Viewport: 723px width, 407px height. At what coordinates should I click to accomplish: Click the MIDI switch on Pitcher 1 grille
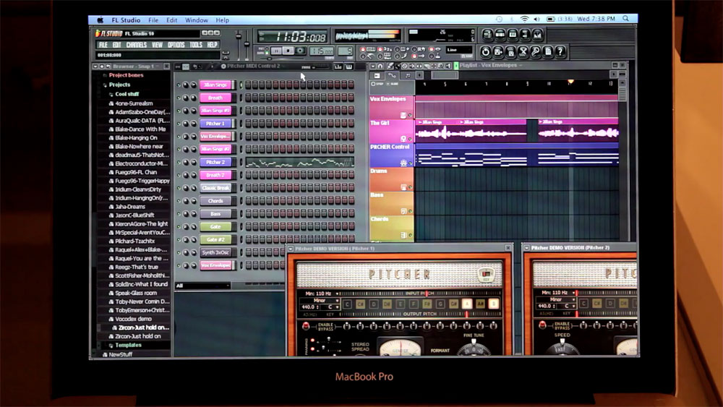click(485, 274)
